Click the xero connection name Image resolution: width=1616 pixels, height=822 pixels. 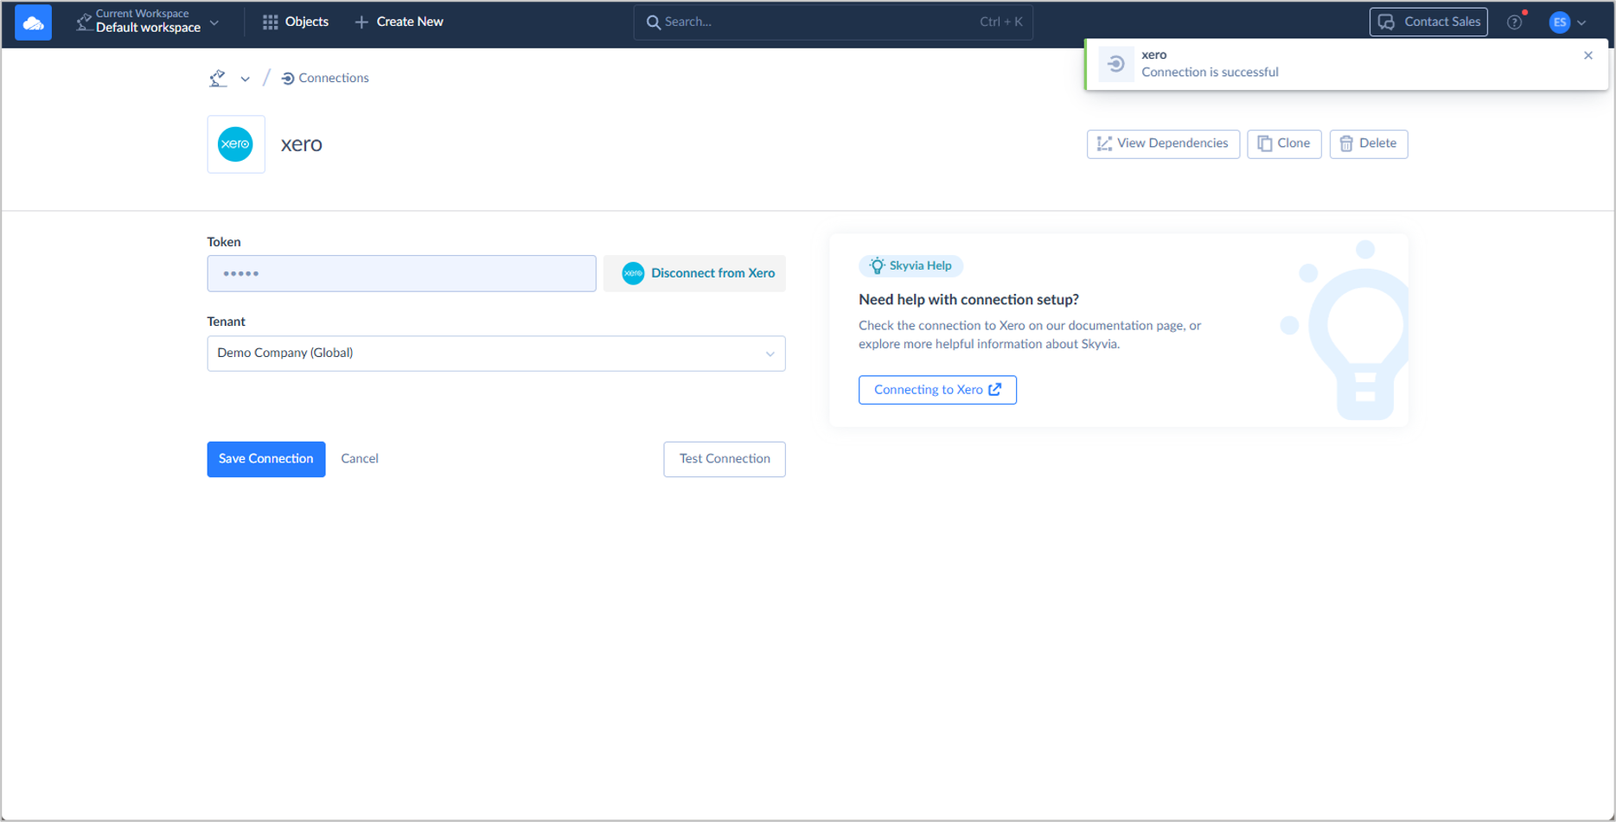click(302, 144)
